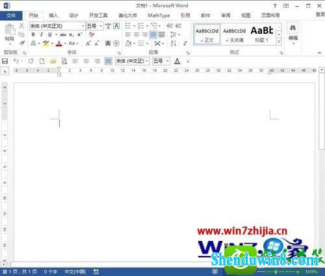
Task: Switch to the 审阅 tab
Action: tap(226, 16)
